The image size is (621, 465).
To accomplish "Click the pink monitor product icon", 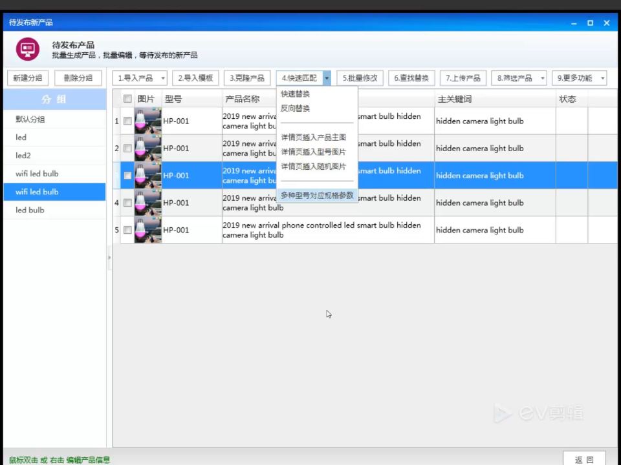I will click(x=28, y=50).
